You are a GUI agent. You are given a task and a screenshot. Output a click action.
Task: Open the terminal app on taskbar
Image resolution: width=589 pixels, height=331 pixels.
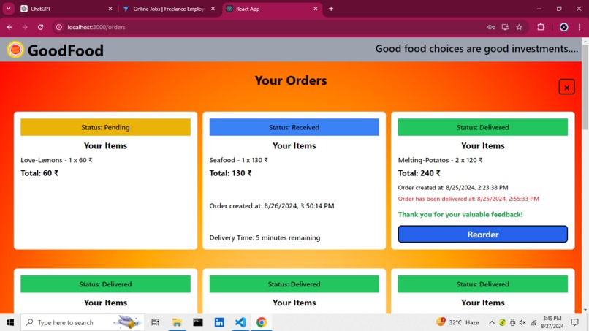coord(198,322)
